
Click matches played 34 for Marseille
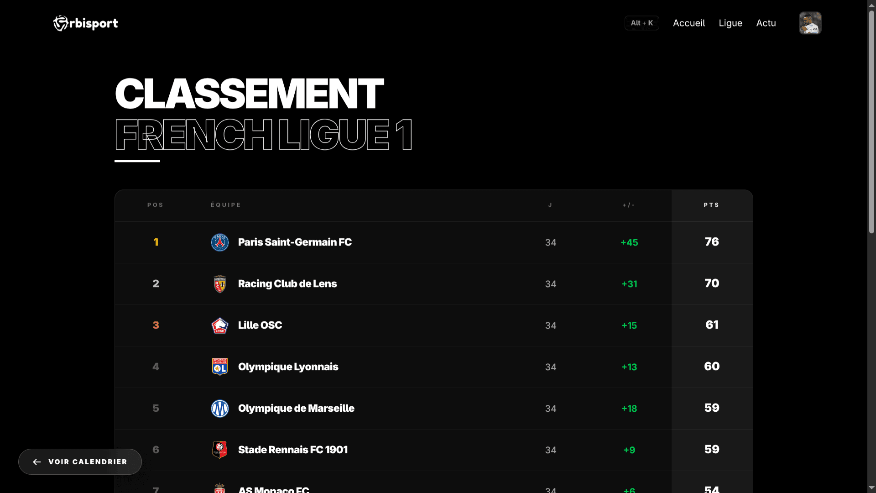[x=551, y=409]
